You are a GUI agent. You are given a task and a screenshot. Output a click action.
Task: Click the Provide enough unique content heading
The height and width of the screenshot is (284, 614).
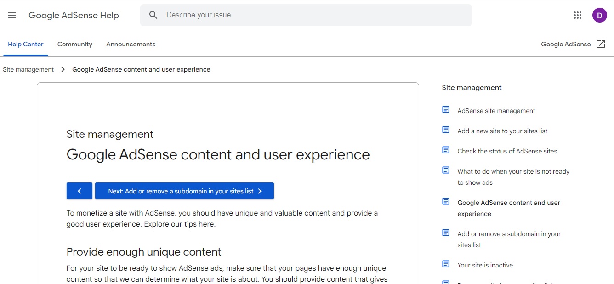pyautogui.click(x=144, y=252)
